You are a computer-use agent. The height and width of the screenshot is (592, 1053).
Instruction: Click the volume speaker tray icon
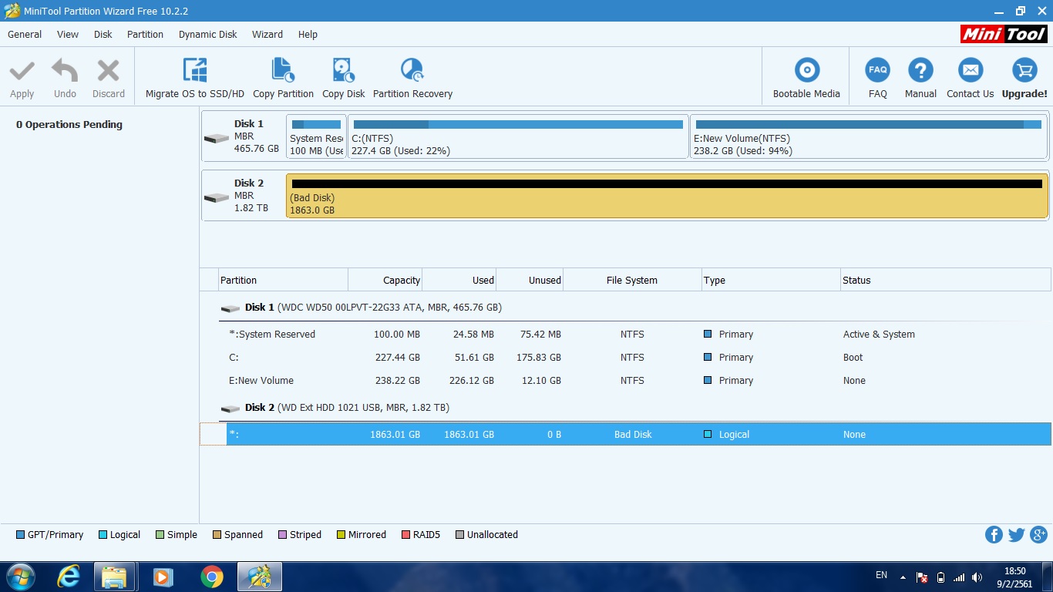click(x=977, y=577)
